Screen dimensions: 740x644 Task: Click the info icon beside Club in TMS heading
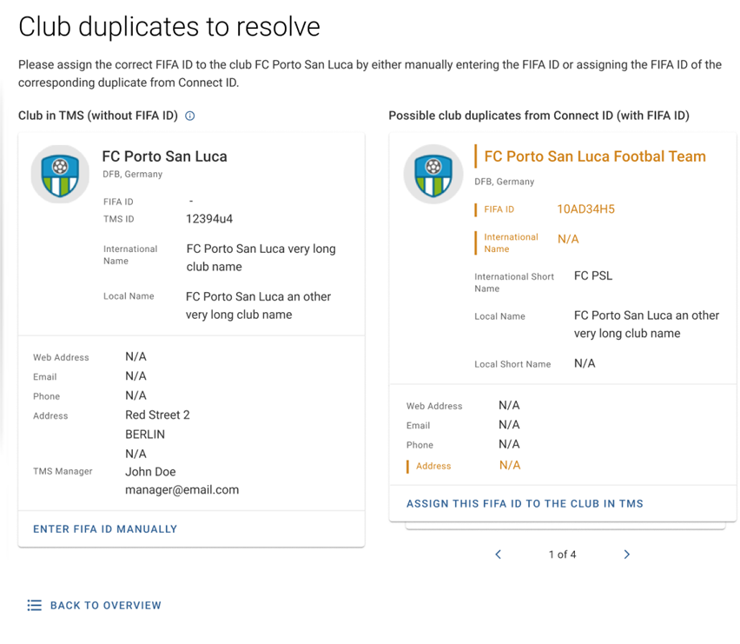pos(189,116)
